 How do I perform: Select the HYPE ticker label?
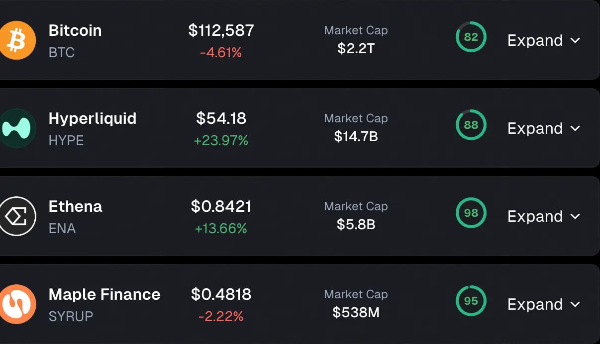coord(67,140)
